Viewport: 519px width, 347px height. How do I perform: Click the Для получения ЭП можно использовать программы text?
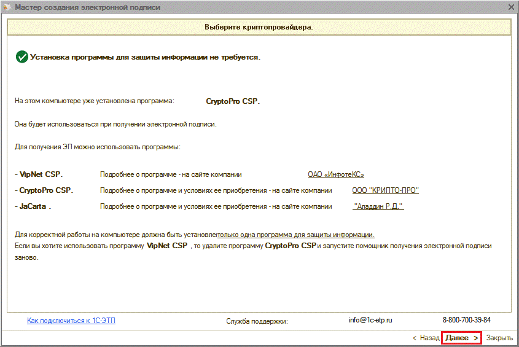(98, 147)
